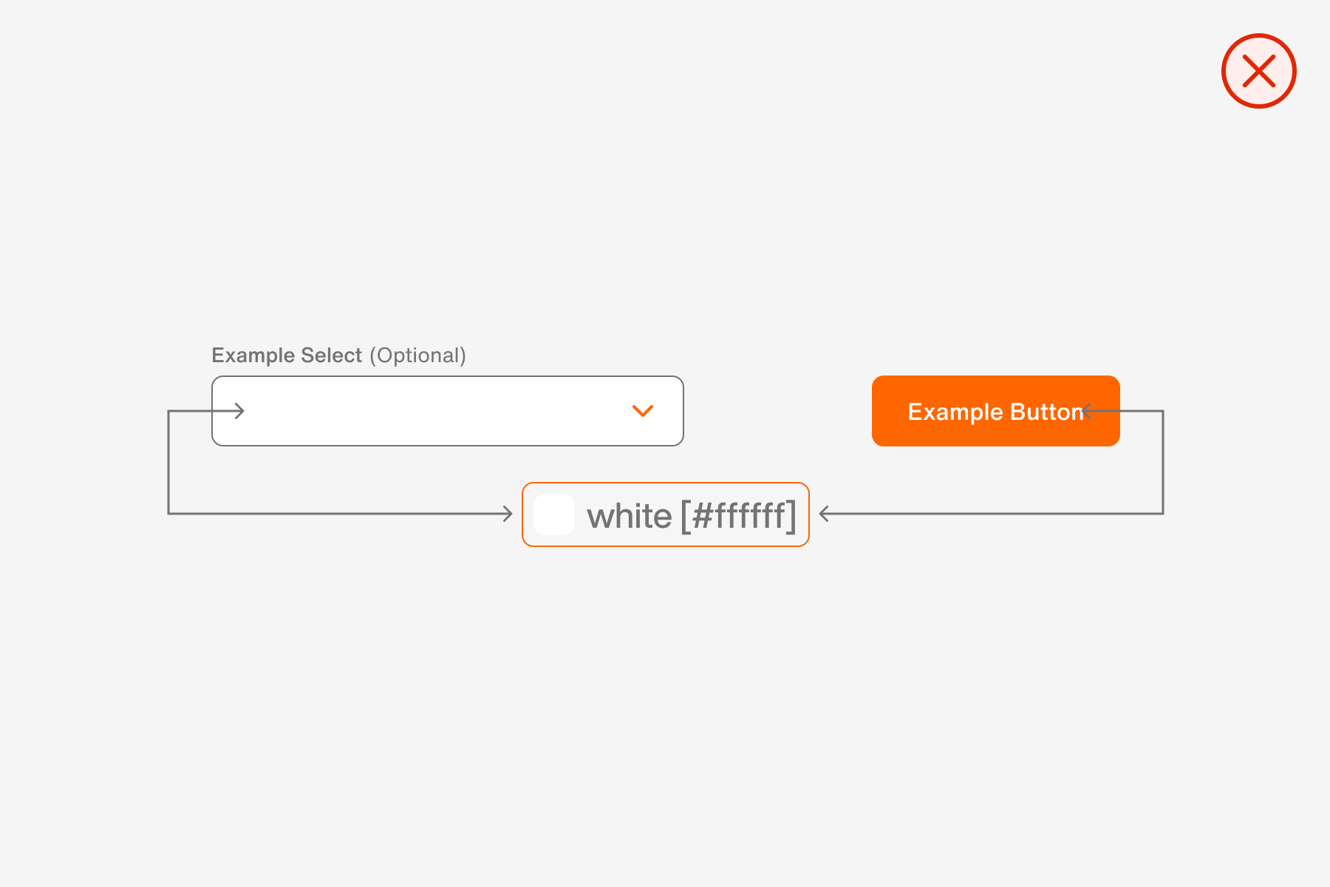
Task: Click the left connector line's vertical segment
Action: tap(168, 462)
